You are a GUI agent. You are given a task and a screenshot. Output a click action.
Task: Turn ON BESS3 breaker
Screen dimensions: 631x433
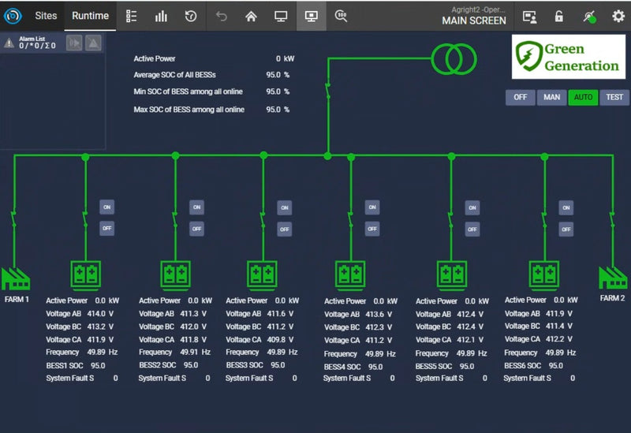pyautogui.click(x=285, y=207)
